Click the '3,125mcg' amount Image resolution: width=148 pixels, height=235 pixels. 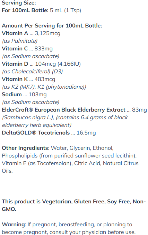(47, 33)
